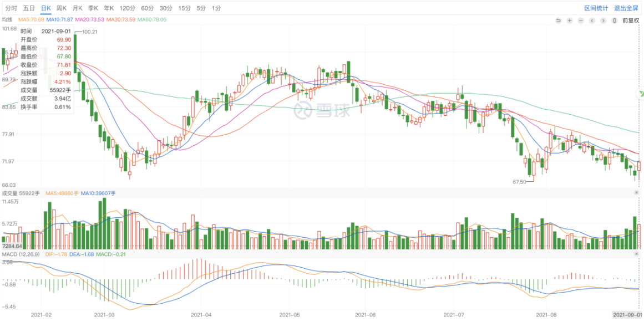Screen dimensions: 644x322
Task: Zoom in the chart with plus icon
Action: point(570,21)
